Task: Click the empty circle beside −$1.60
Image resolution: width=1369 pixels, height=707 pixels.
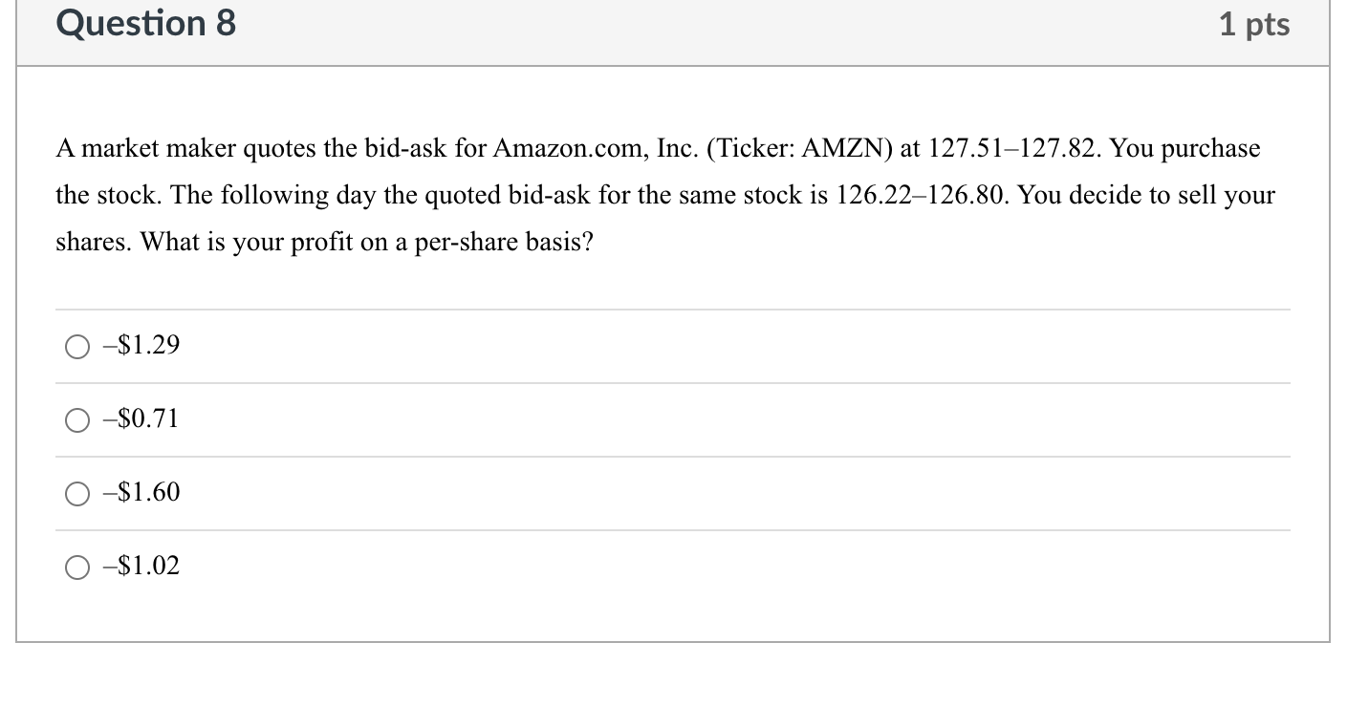Action: (76, 494)
